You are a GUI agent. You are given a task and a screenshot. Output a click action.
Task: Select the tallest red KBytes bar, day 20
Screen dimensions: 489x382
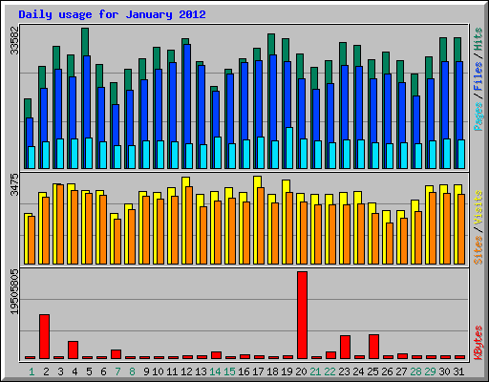point(302,315)
